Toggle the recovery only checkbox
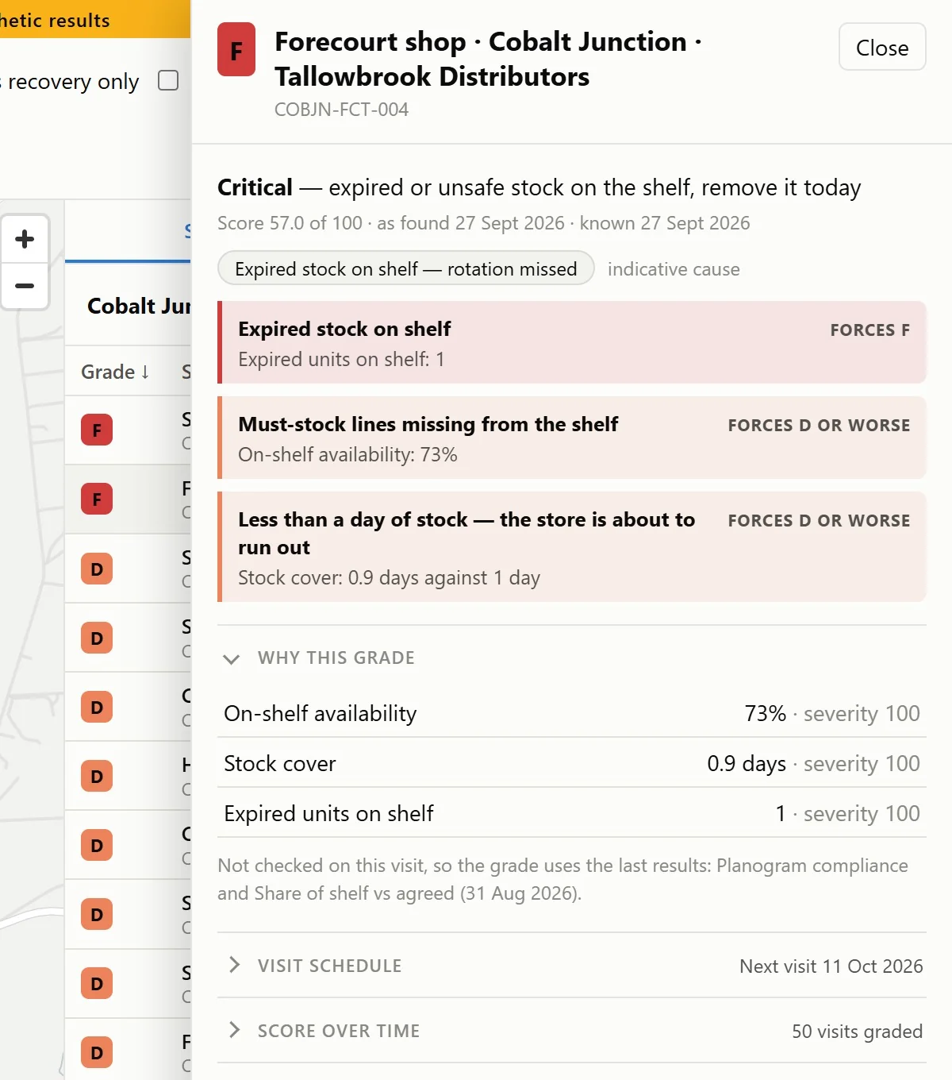Viewport: 952px width, 1080px height. click(x=168, y=80)
